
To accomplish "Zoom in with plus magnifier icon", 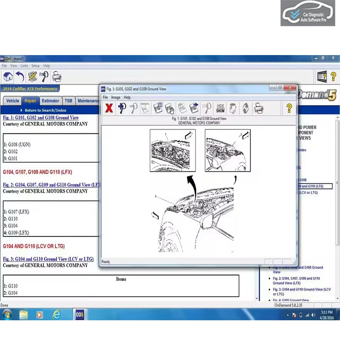I will click(x=122, y=108).
